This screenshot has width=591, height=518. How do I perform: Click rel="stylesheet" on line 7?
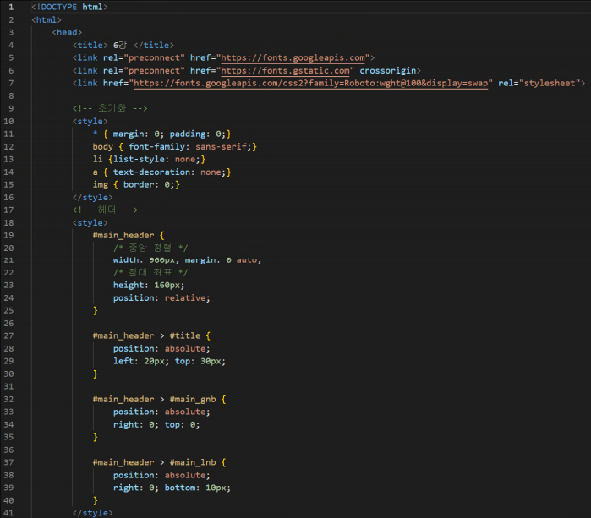(x=539, y=84)
